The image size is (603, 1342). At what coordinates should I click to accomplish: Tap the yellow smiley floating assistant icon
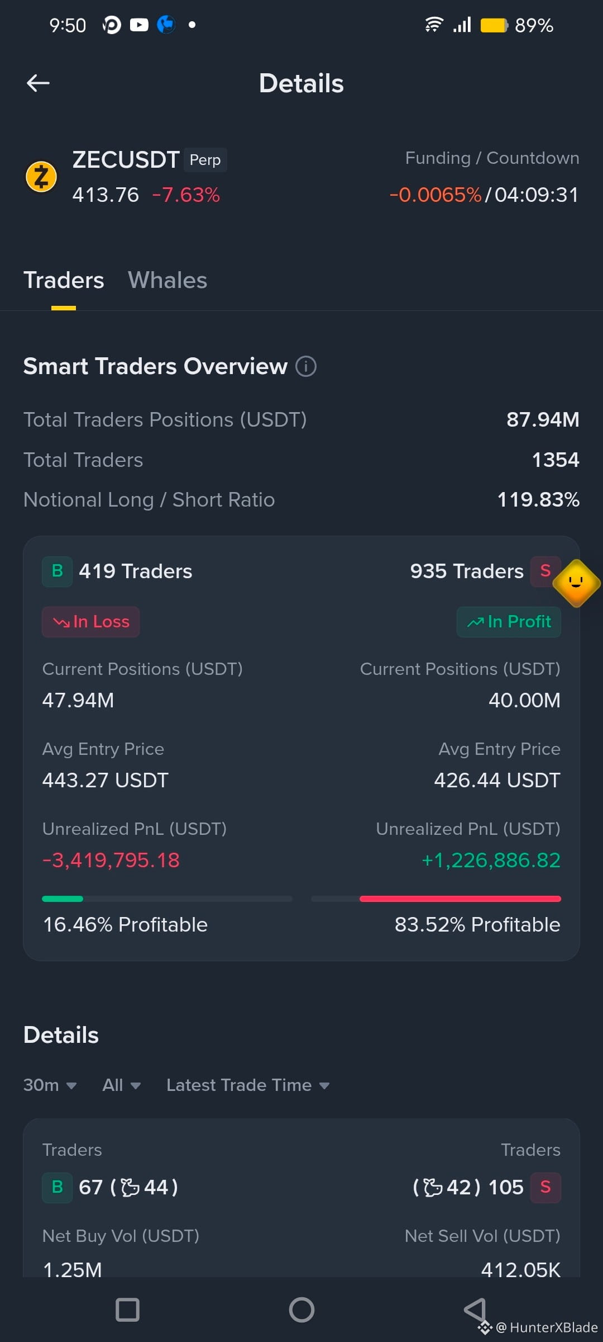(x=576, y=583)
